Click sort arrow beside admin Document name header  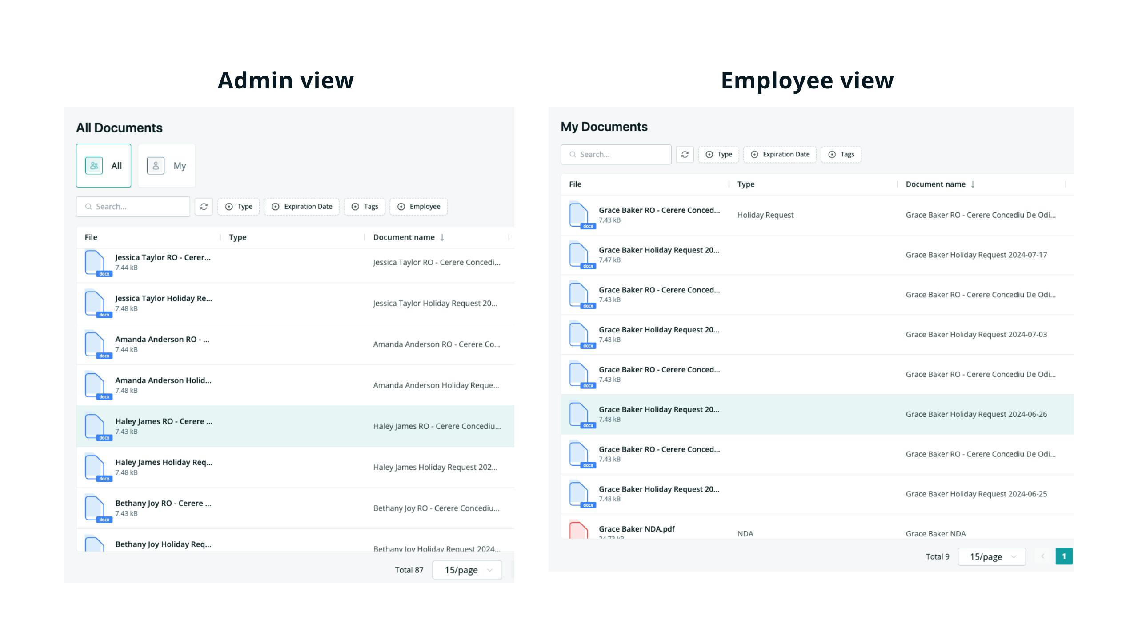tap(442, 237)
